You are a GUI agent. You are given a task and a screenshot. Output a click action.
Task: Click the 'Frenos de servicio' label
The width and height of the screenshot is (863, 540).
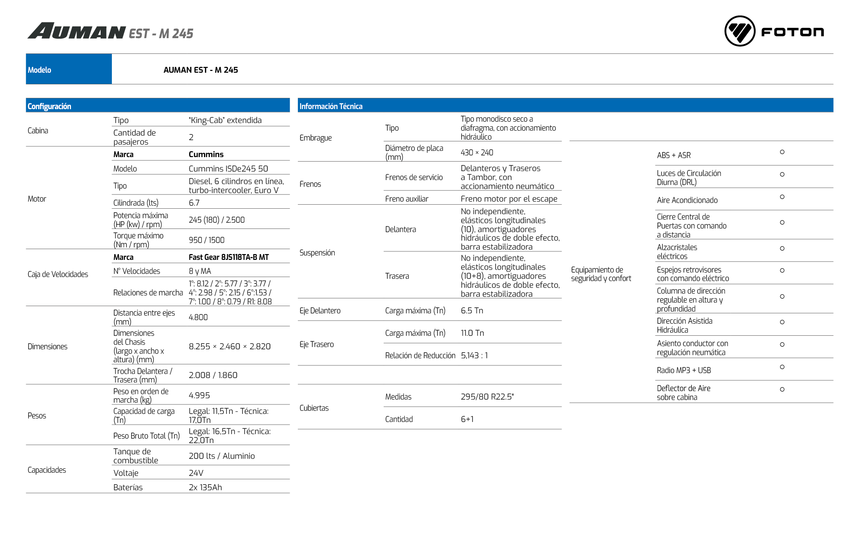(414, 177)
